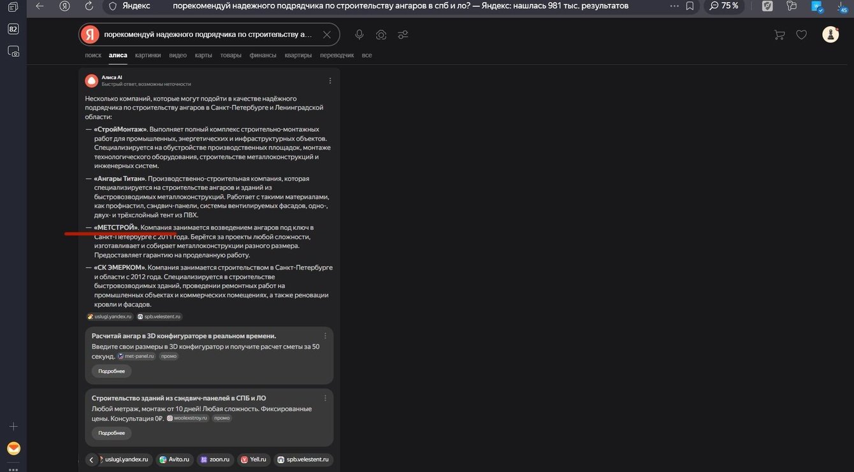This screenshot has width=854, height=472.
Task: Open the met-panel.ru promo link
Action: (x=136, y=356)
